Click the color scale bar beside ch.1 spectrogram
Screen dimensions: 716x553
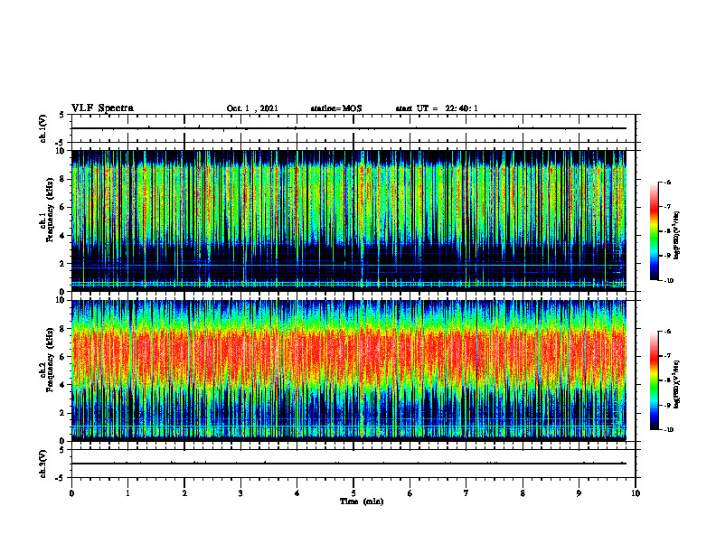(654, 231)
